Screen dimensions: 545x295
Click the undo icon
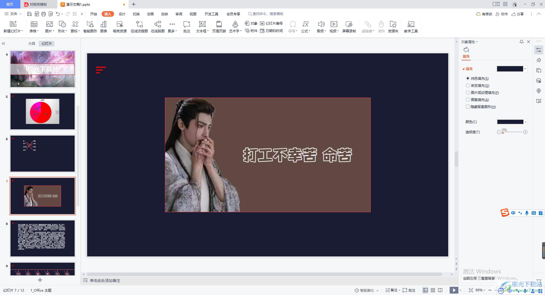click(58, 14)
